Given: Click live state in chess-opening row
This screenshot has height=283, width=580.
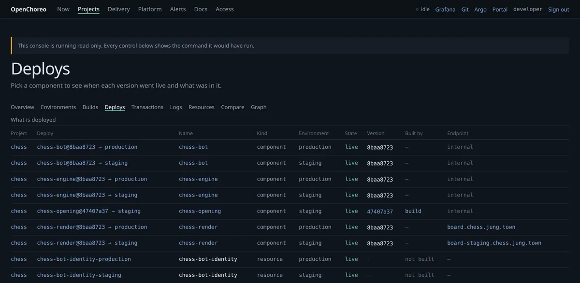Looking at the screenshot, I should coord(351,211).
